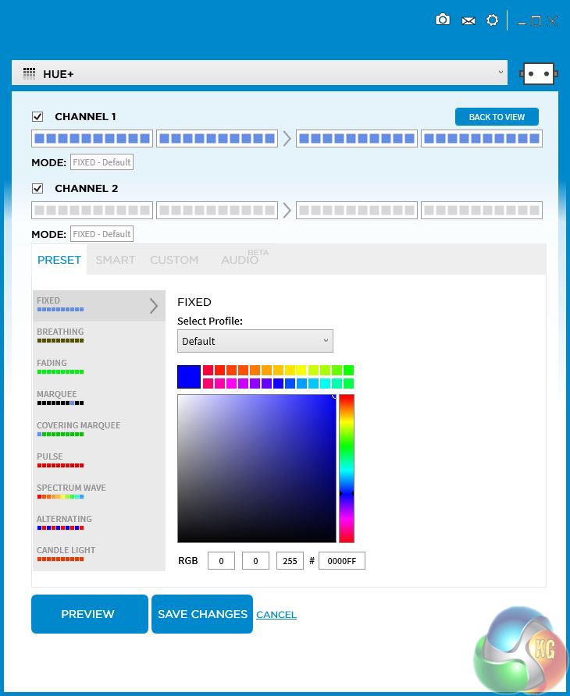Click the SAVE CHANGES button
This screenshot has width=570, height=696.
point(202,614)
